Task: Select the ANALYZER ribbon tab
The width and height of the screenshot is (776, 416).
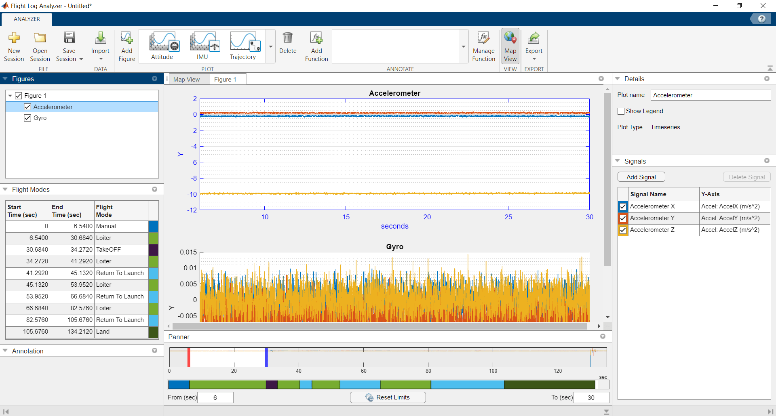Action: [26, 19]
